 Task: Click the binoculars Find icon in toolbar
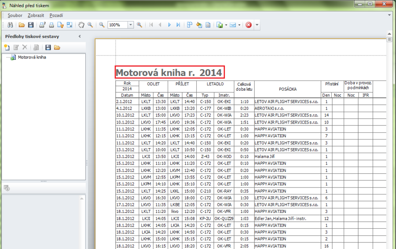click(11, 25)
